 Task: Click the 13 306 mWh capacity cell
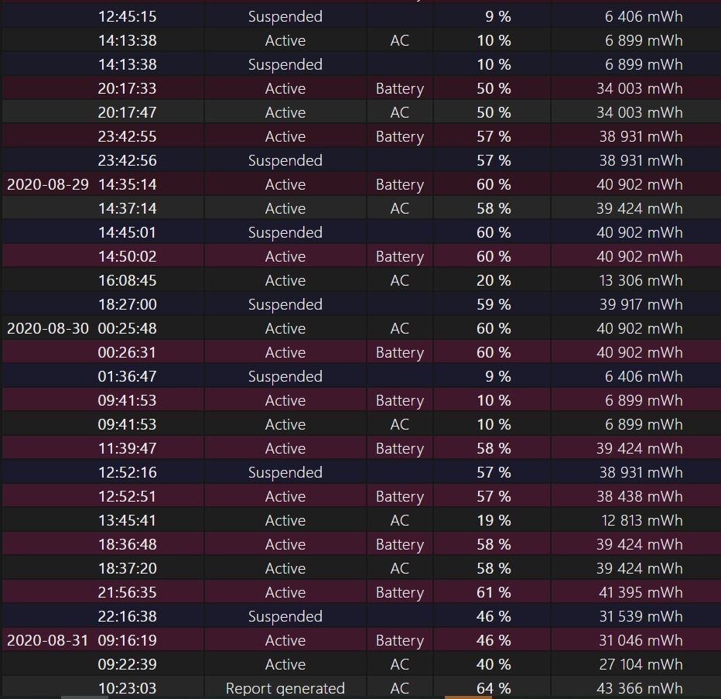pos(641,280)
